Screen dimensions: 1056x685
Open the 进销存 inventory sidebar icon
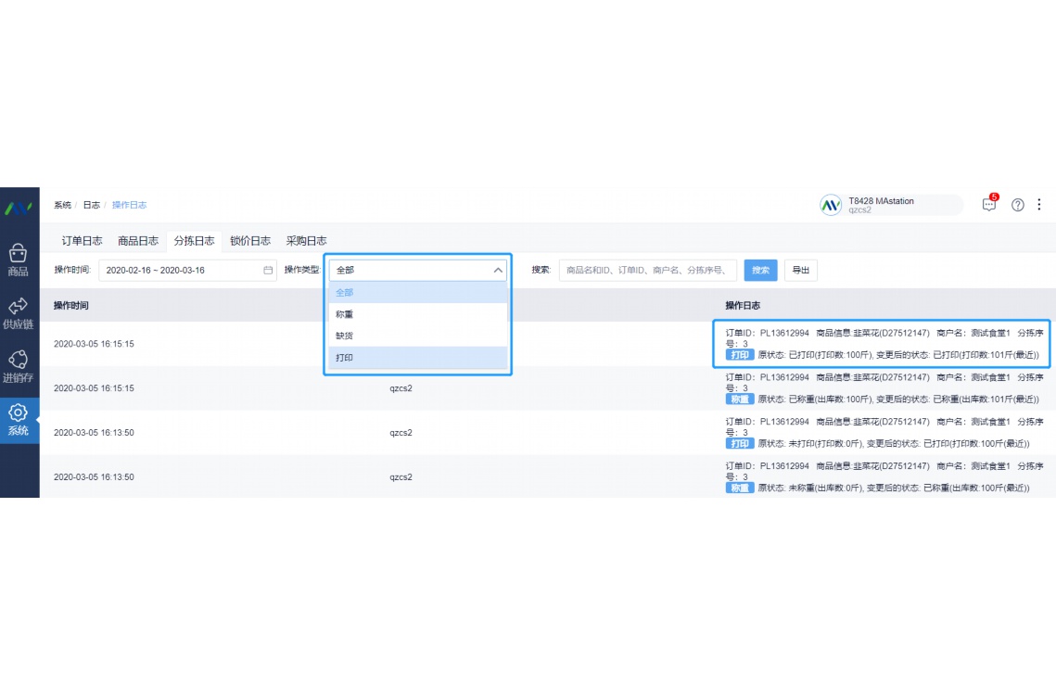(19, 360)
